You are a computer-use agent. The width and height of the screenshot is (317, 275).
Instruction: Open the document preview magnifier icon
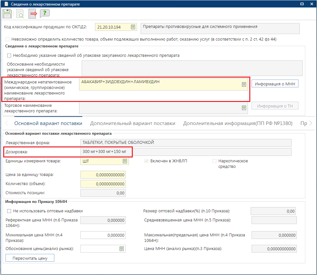tap(20, 14)
